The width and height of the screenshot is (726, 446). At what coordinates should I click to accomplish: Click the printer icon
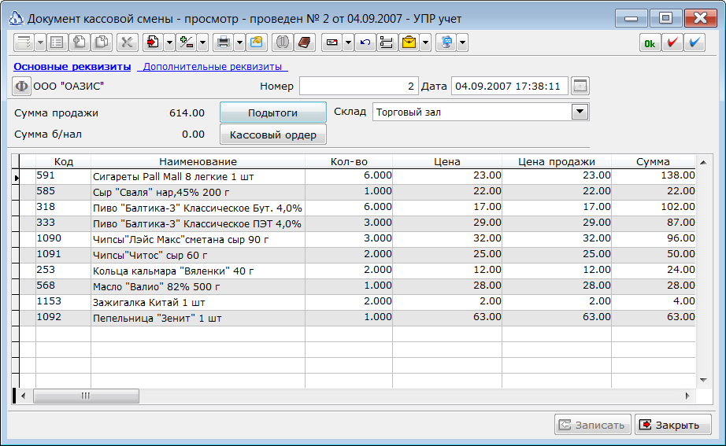click(x=224, y=42)
